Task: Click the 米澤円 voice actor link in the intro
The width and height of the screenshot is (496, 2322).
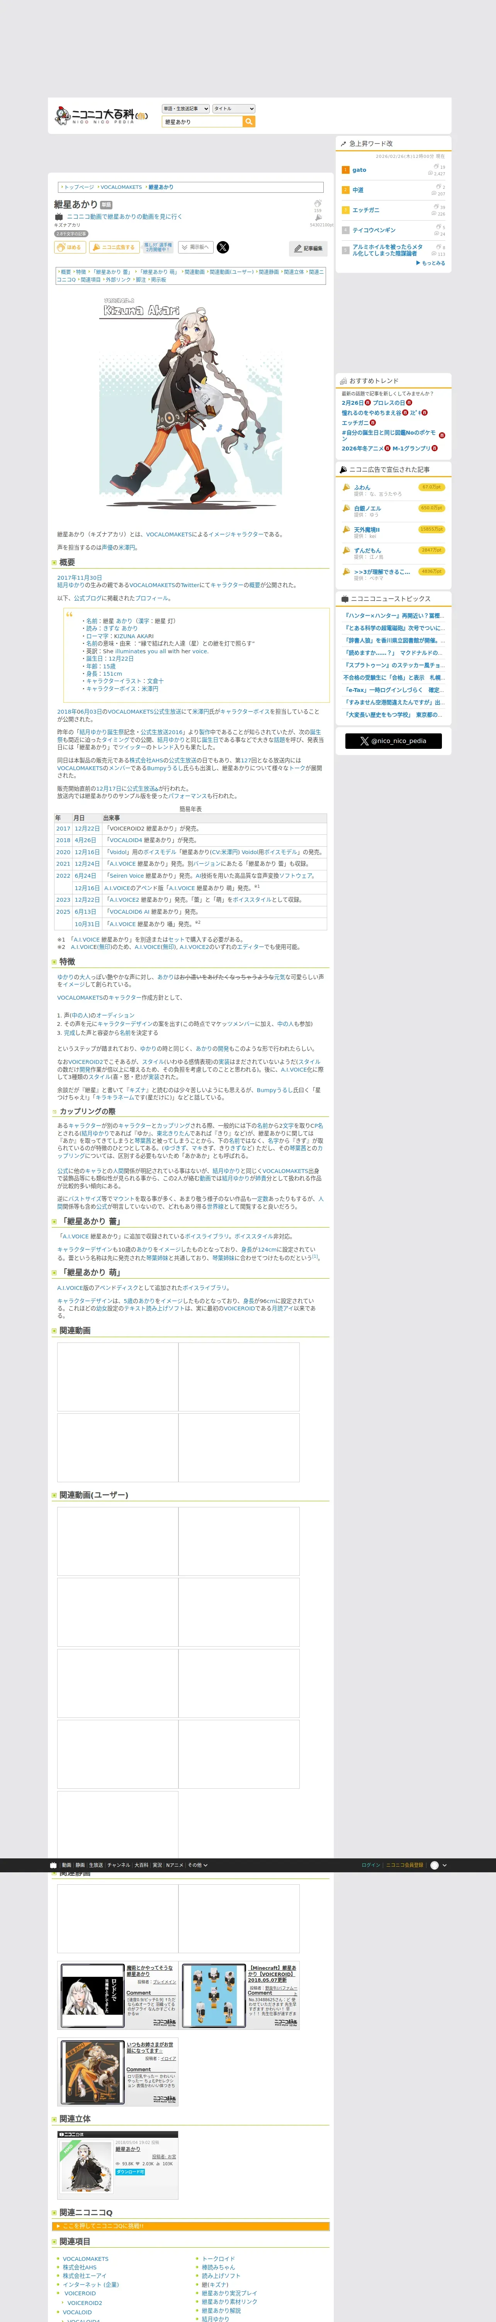Action: 127,547
